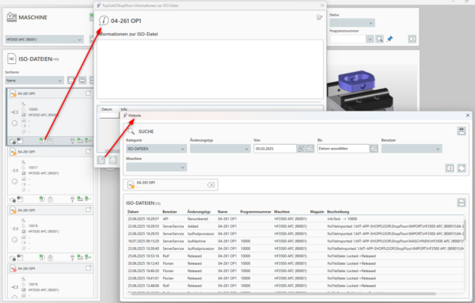Sort history by Magazin column header
Image resolution: width=475 pixels, height=303 pixels.
pos(317,211)
